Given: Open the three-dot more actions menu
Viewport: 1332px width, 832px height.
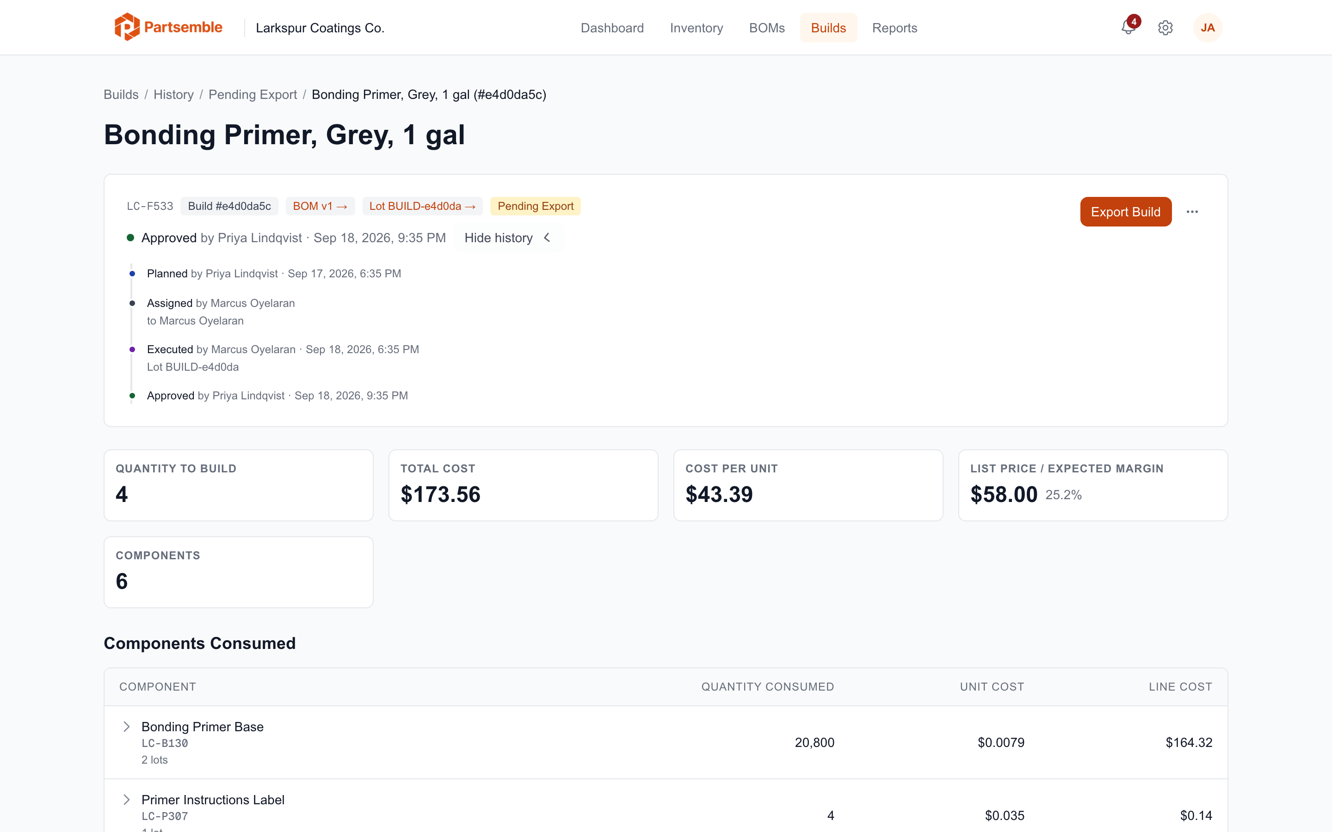Looking at the screenshot, I should (1192, 211).
